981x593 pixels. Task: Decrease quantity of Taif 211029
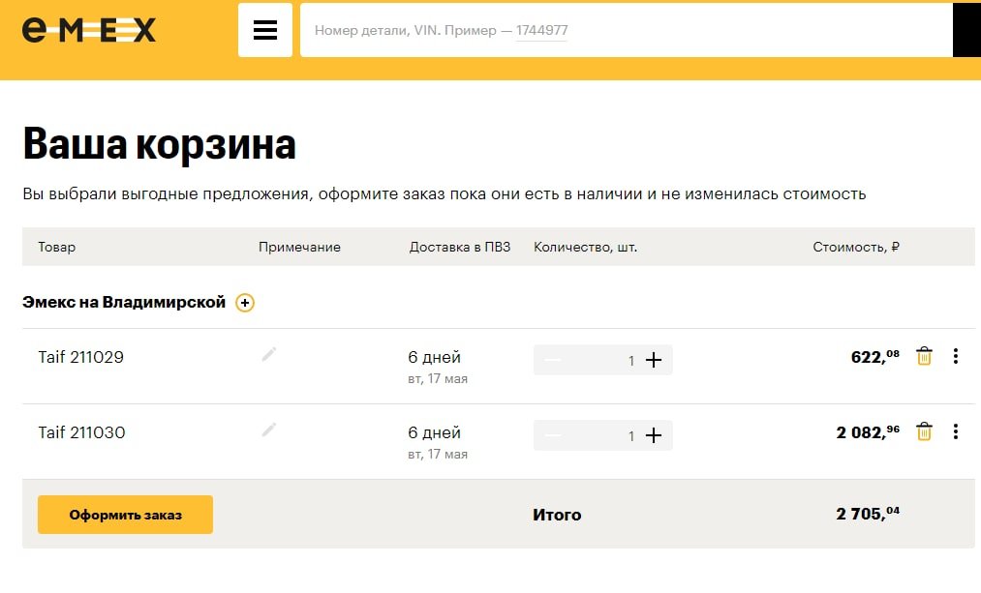pyautogui.click(x=553, y=360)
